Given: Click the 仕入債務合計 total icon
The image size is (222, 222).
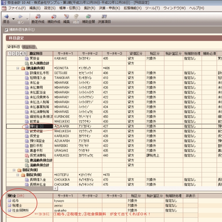Looking at the screenshot, I should [x=26, y=63].
